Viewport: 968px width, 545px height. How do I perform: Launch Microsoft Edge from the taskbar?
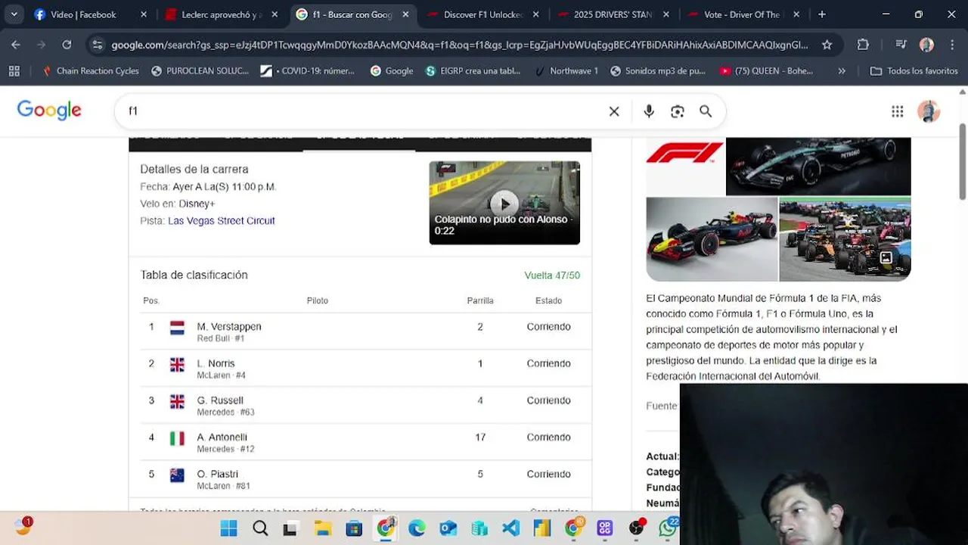417,528
